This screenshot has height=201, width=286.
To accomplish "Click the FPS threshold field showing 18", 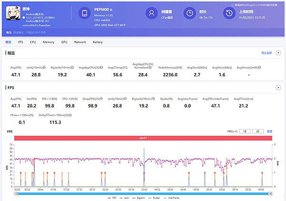I will [x=245, y=131].
